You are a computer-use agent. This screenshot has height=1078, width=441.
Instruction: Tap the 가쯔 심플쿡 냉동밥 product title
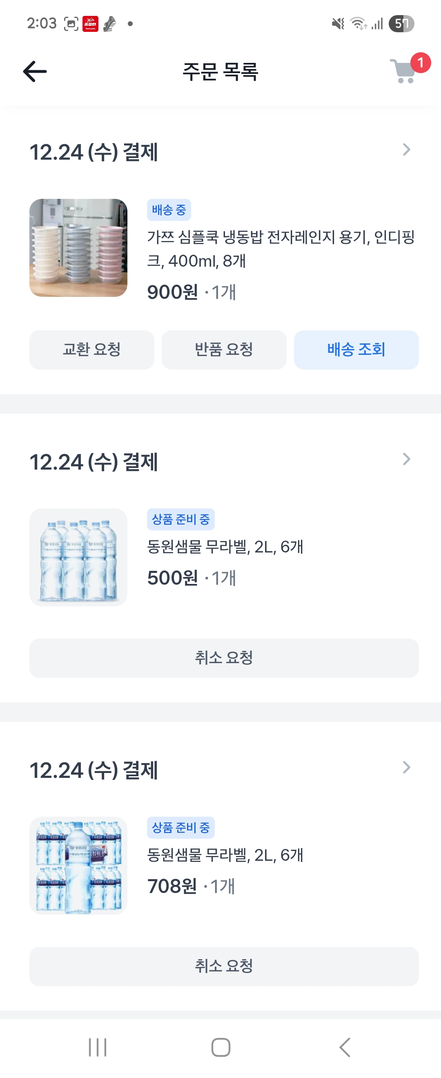[281, 249]
